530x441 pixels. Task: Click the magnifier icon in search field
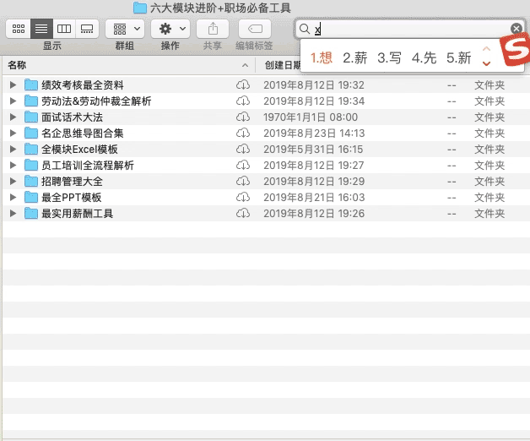[x=305, y=29]
